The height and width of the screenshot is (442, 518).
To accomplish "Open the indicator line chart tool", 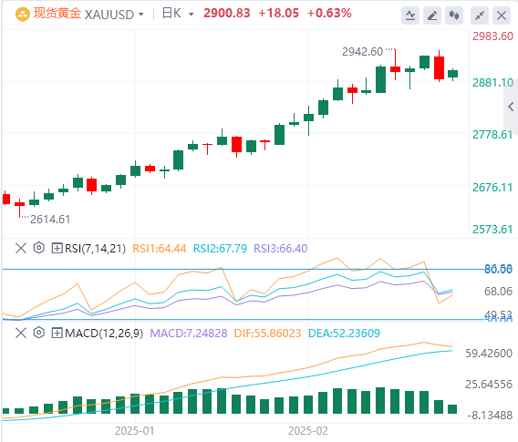I will [410, 15].
